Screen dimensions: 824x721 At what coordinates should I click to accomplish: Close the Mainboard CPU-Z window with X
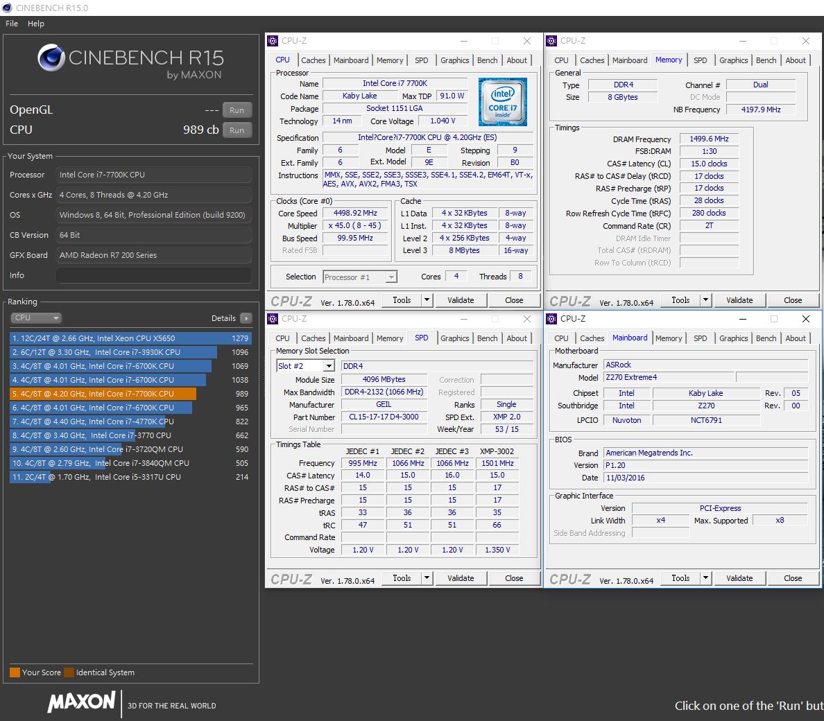coord(805,319)
